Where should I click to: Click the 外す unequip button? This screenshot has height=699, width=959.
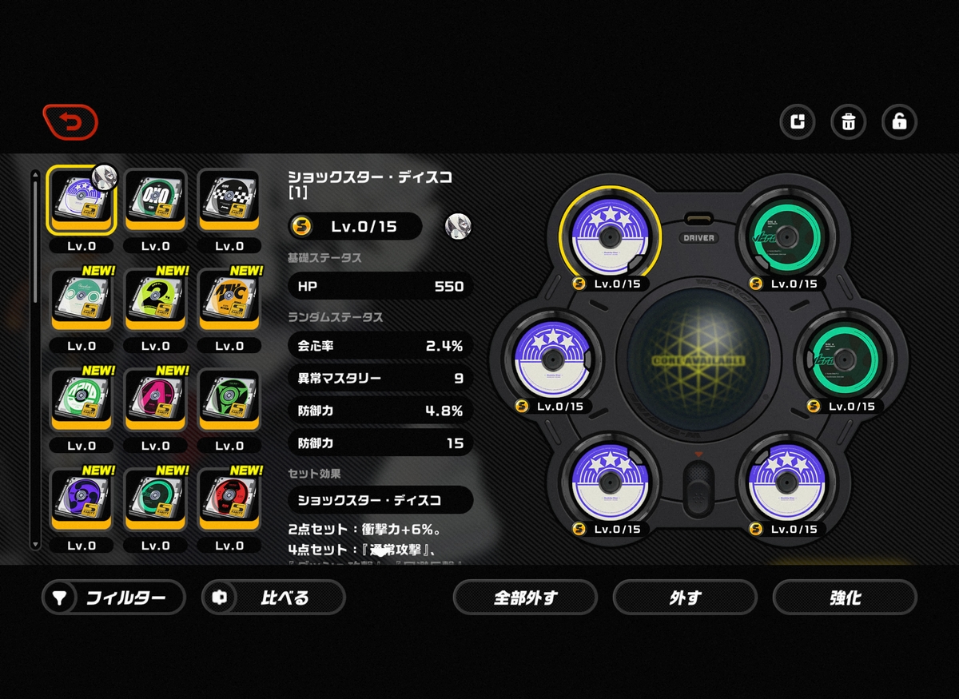[x=685, y=598]
